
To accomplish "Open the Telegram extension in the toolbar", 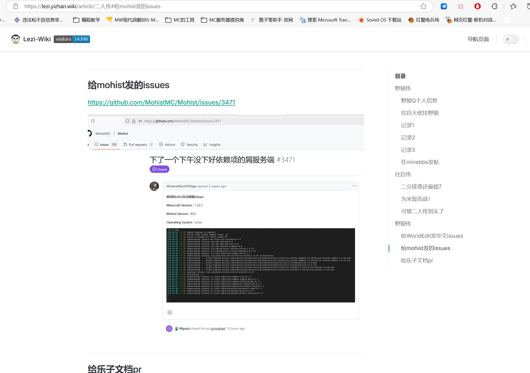I will point(444,6).
